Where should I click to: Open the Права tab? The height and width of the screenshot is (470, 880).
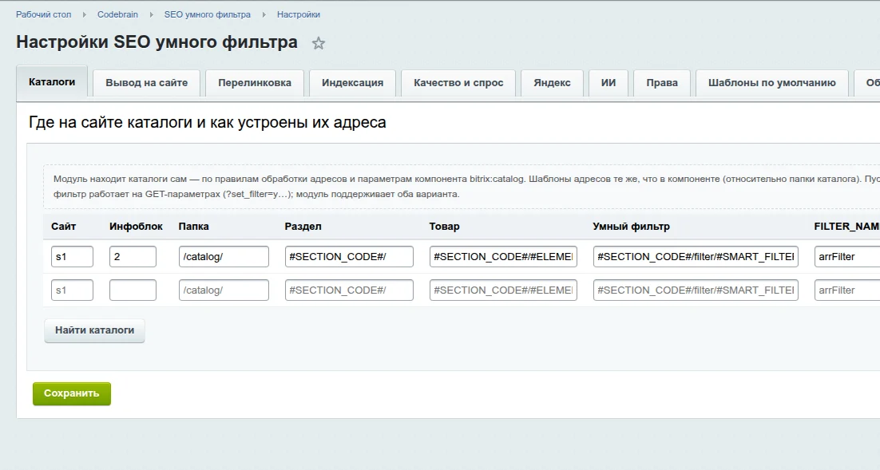662,83
